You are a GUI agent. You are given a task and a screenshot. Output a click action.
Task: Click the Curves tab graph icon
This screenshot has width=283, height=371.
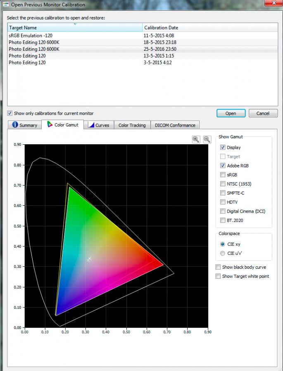(91, 125)
